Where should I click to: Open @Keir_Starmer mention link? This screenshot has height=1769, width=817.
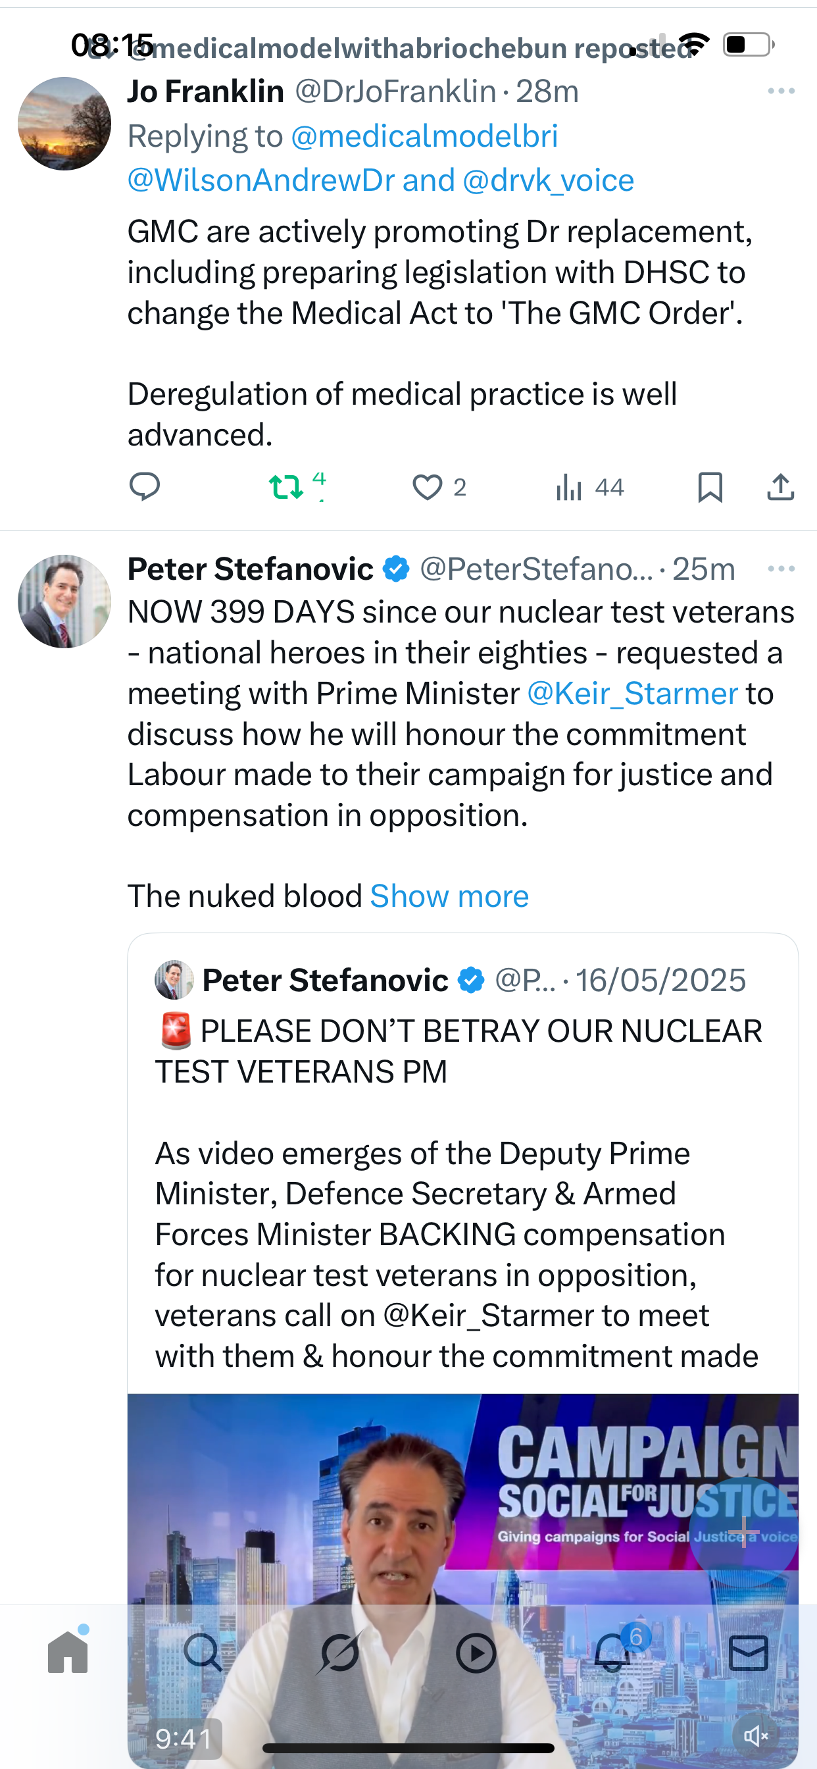632,693
